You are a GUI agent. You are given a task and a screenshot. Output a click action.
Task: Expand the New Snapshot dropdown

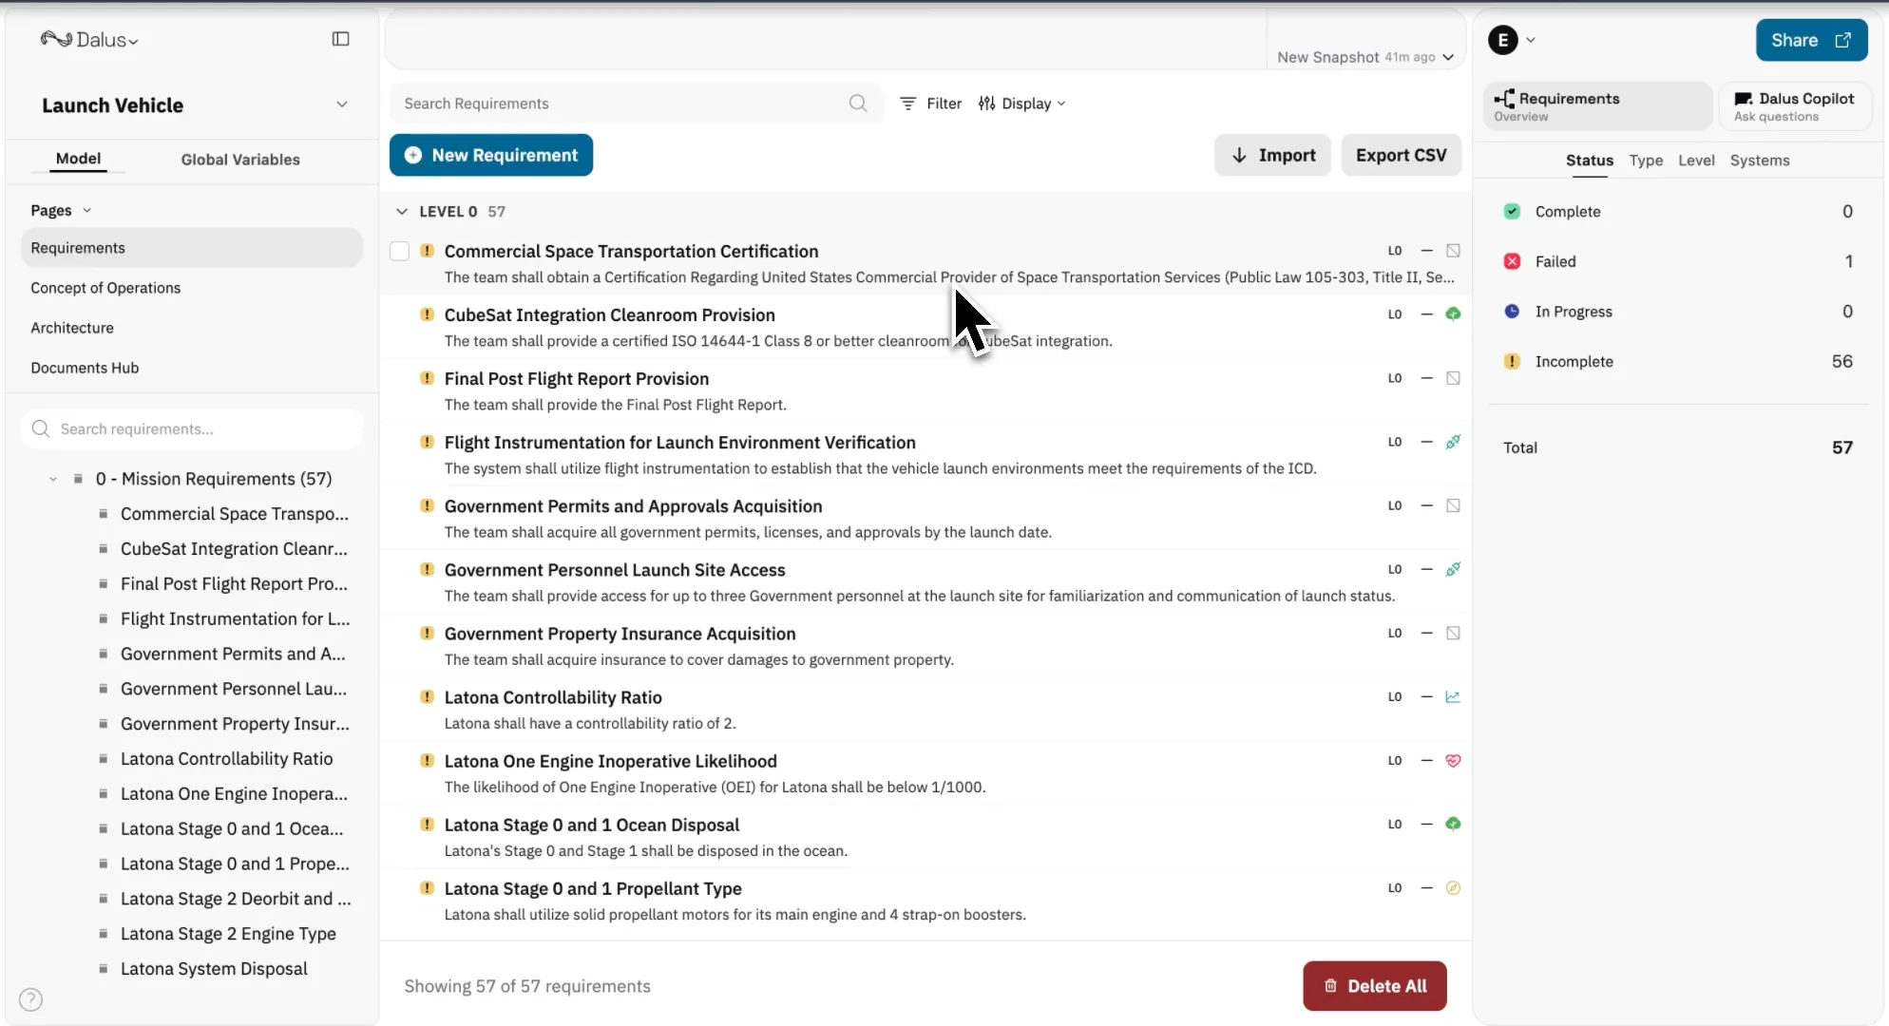coord(1447,57)
